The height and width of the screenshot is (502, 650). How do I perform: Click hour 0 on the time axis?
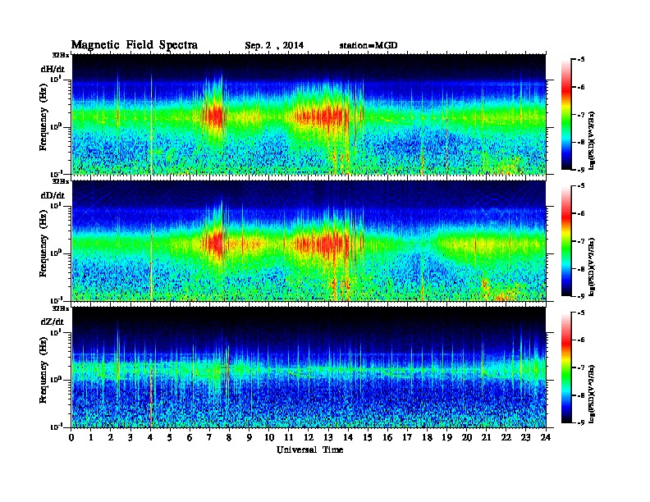pos(71,437)
